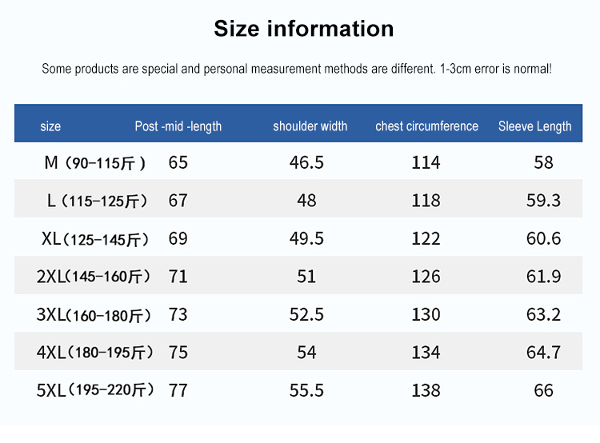
Task: Click the 3XL (160-180斤) size label
Action: pyautogui.click(x=94, y=315)
